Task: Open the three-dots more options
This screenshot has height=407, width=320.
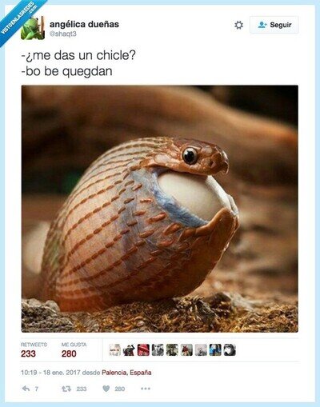Action: click(x=146, y=389)
